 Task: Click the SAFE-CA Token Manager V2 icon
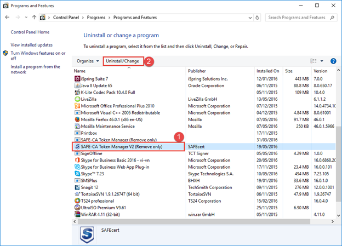point(77,146)
